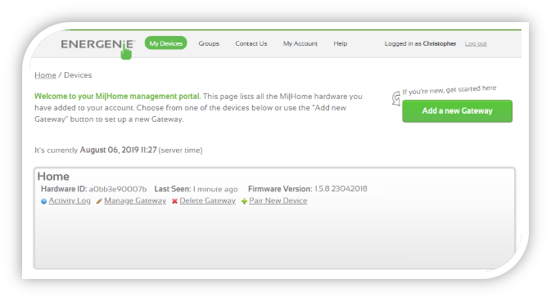Image resolution: width=551 pixels, height=301 pixels.
Task: Click the Devices breadcrumb text
Action: click(78, 75)
